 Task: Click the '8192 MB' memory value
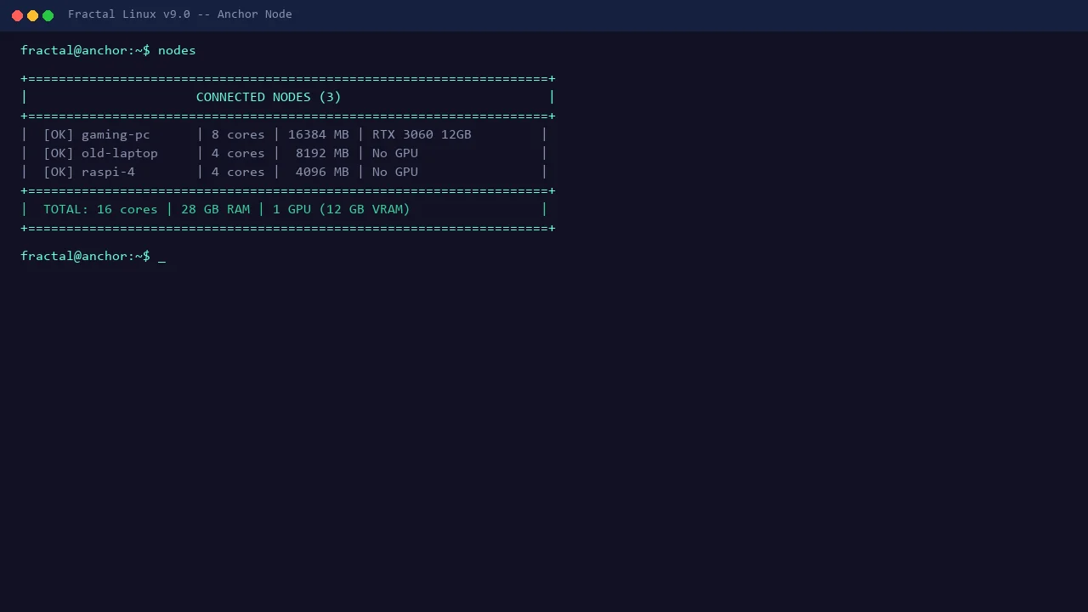[x=322, y=153]
